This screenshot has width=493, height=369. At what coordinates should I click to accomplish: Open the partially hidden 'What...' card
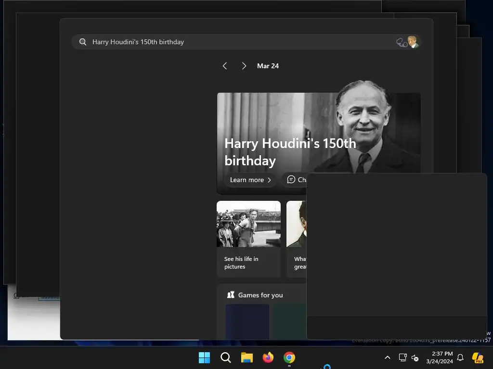pyautogui.click(x=297, y=239)
